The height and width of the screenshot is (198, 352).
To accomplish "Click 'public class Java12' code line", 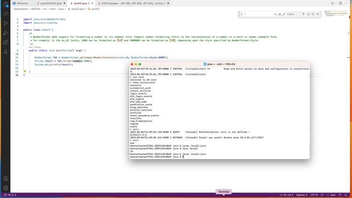I will tap(38, 30).
